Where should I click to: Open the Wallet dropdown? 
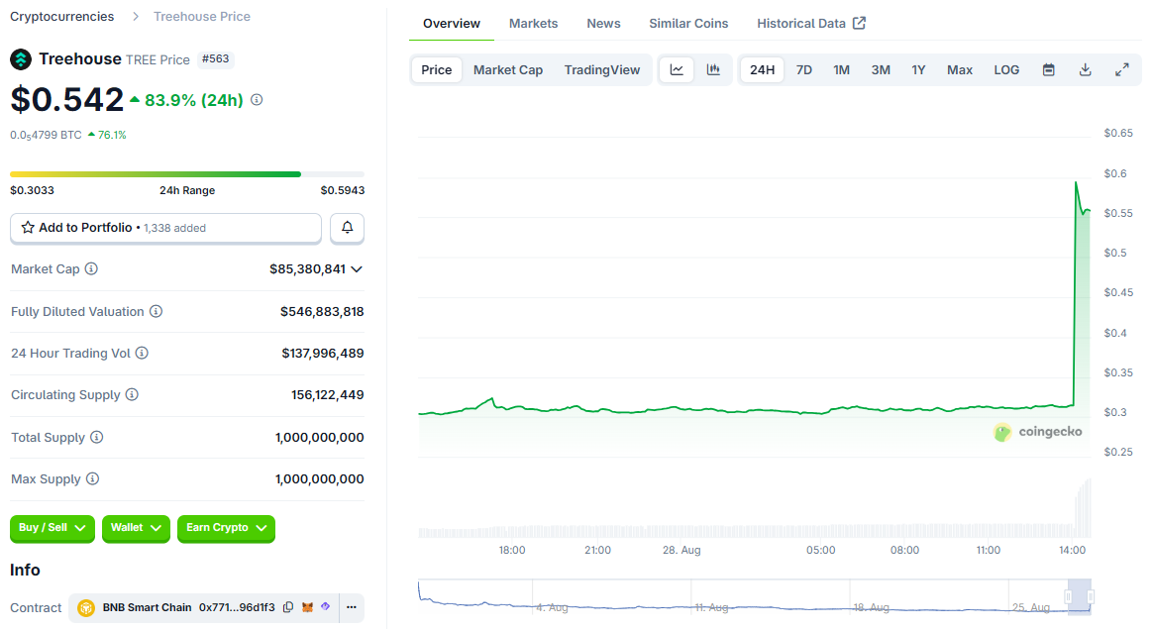[136, 528]
